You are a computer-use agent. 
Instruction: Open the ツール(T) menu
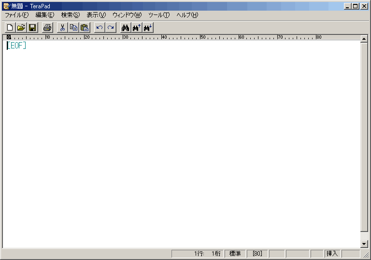(x=159, y=15)
